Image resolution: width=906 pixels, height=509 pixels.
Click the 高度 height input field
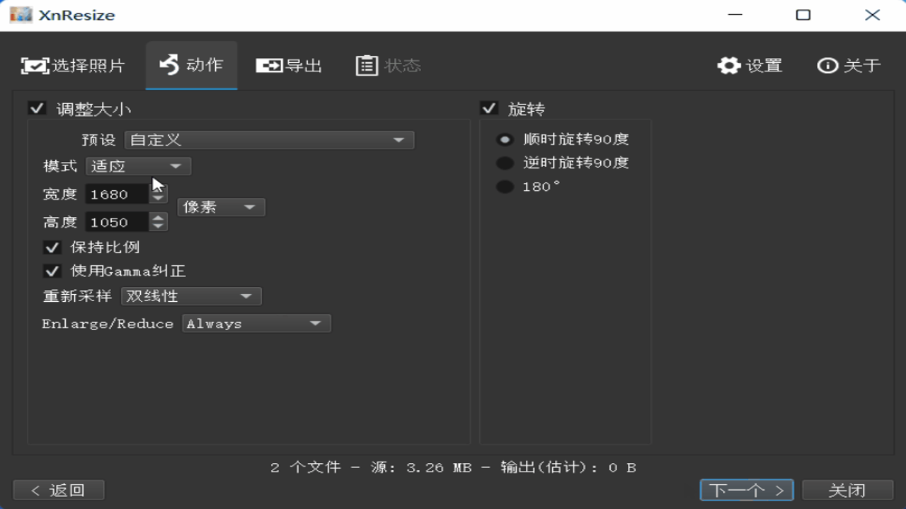117,222
